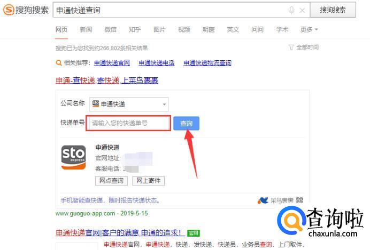
Task: Switch to the 新闻 tab
Action: point(86,30)
